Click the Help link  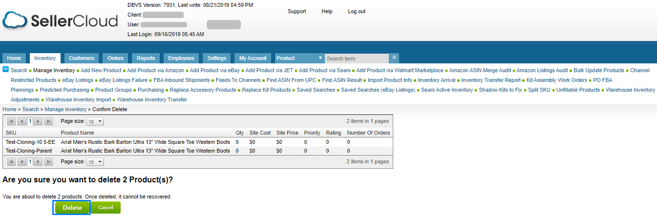(x=327, y=11)
